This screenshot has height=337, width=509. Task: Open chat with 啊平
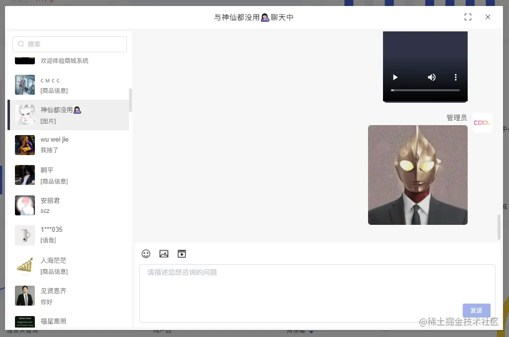(x=69, y=175)
